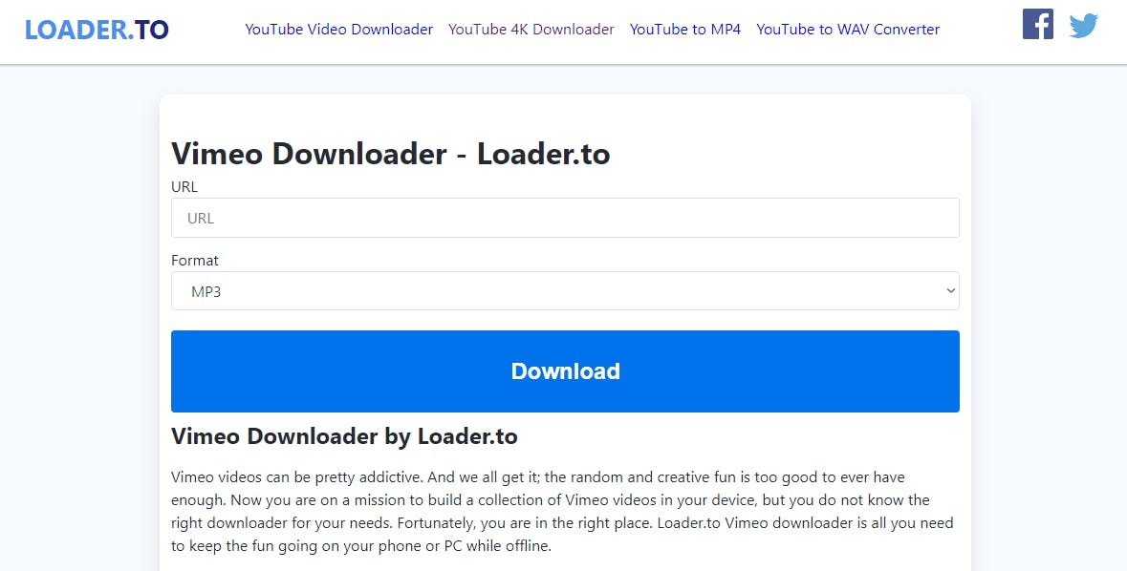Navigate to YouTube to MP4
Screen dimensions: 1127x571
[x=685, y=30]
